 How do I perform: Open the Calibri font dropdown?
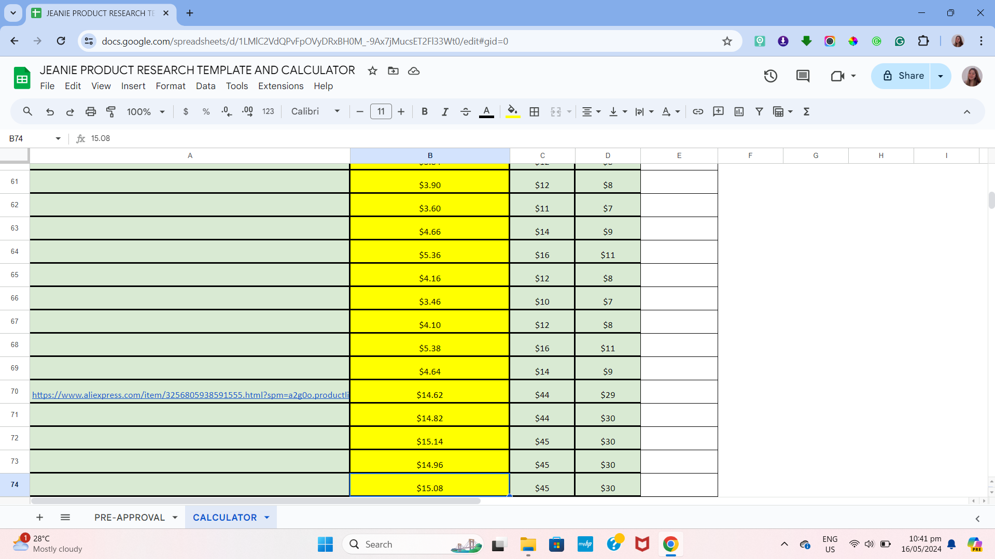click(315, 111)
